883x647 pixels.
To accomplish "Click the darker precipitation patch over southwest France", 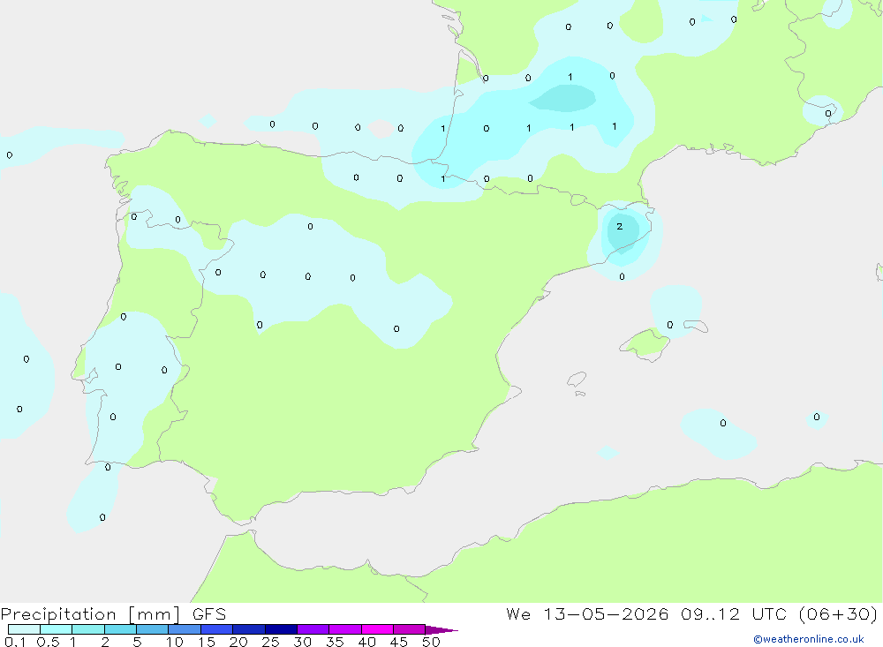I will [x=563, y=98].
